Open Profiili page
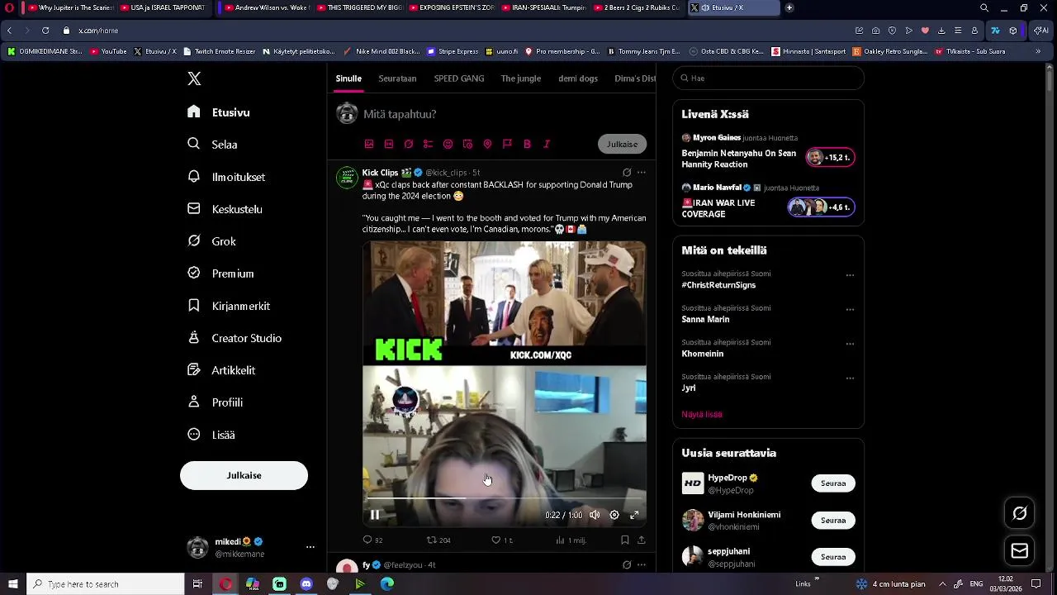This screenshot has width=1057, height=595. 215,402
